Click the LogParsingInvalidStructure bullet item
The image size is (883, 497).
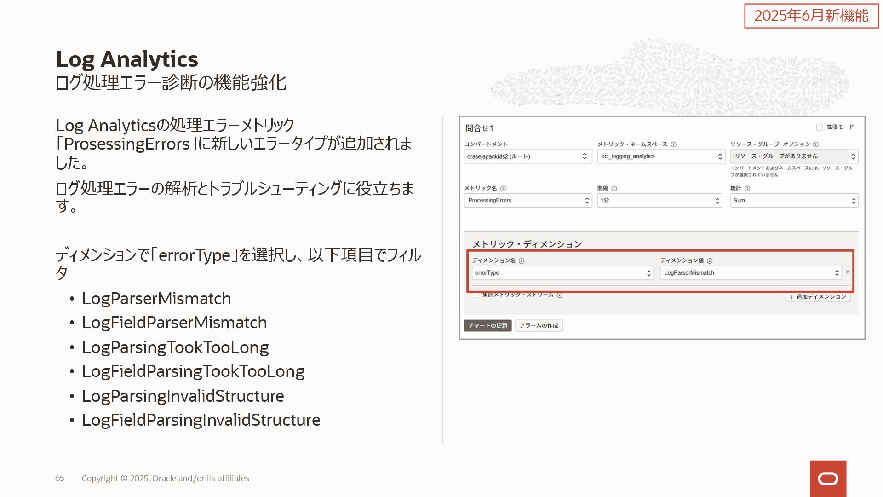tap(183, 396)
